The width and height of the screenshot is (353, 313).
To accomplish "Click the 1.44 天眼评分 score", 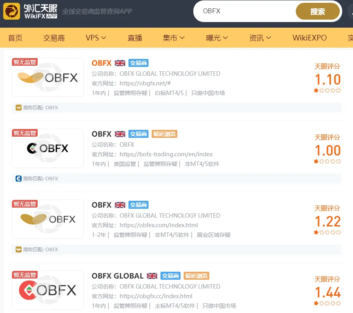I will (327, 292).
